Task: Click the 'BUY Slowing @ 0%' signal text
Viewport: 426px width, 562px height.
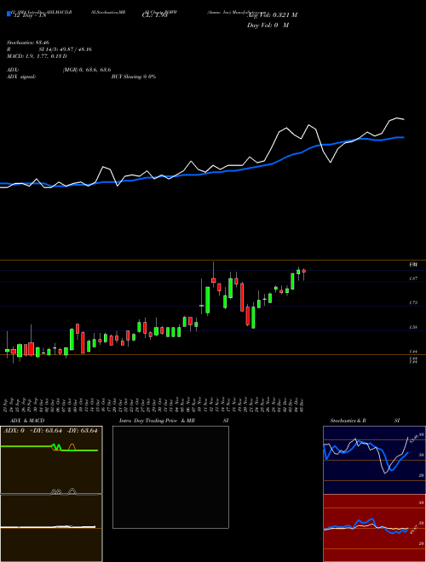Action: 134,77
